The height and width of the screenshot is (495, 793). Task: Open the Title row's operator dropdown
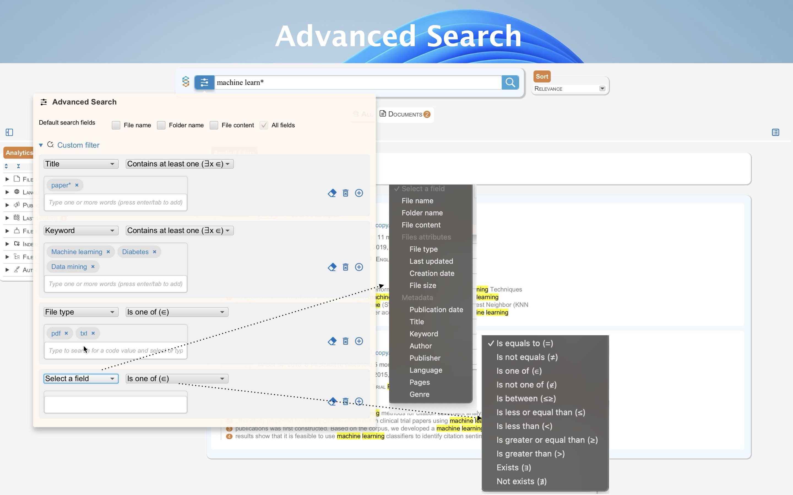[x=180, y=164]
